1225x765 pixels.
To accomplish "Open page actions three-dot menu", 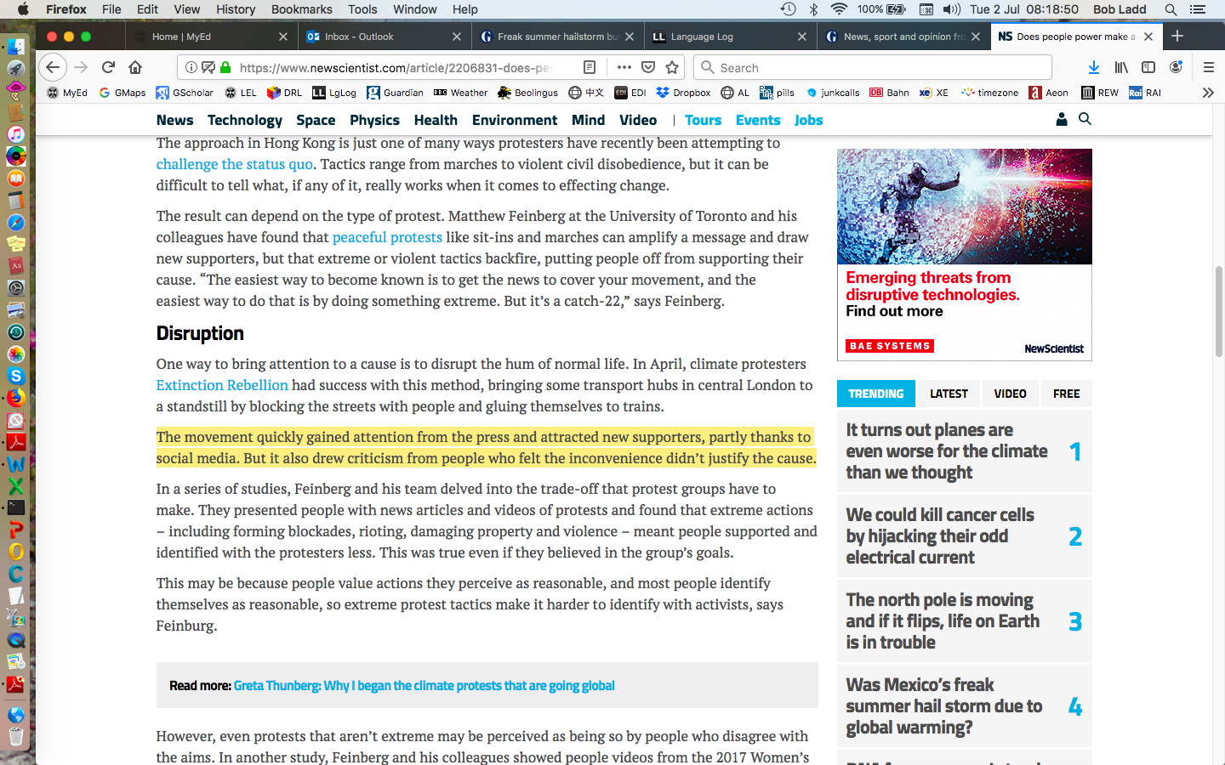I will click(x=624, y=67).
